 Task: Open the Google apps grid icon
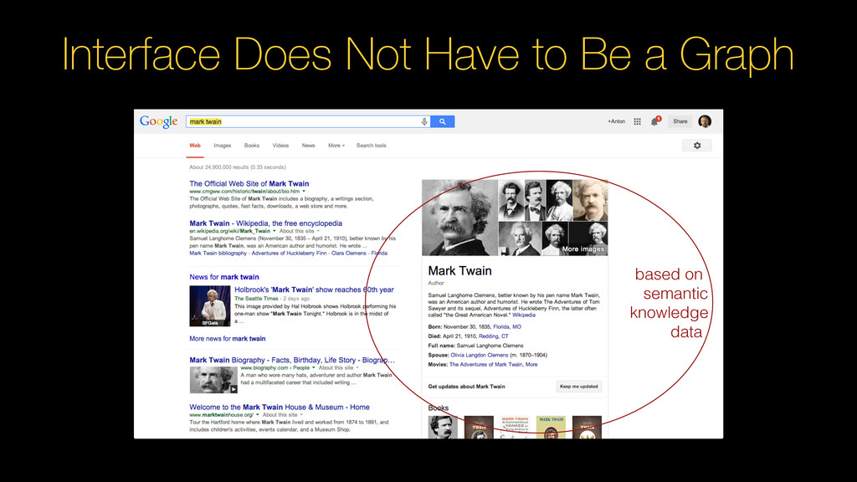[x=637, y=121]
